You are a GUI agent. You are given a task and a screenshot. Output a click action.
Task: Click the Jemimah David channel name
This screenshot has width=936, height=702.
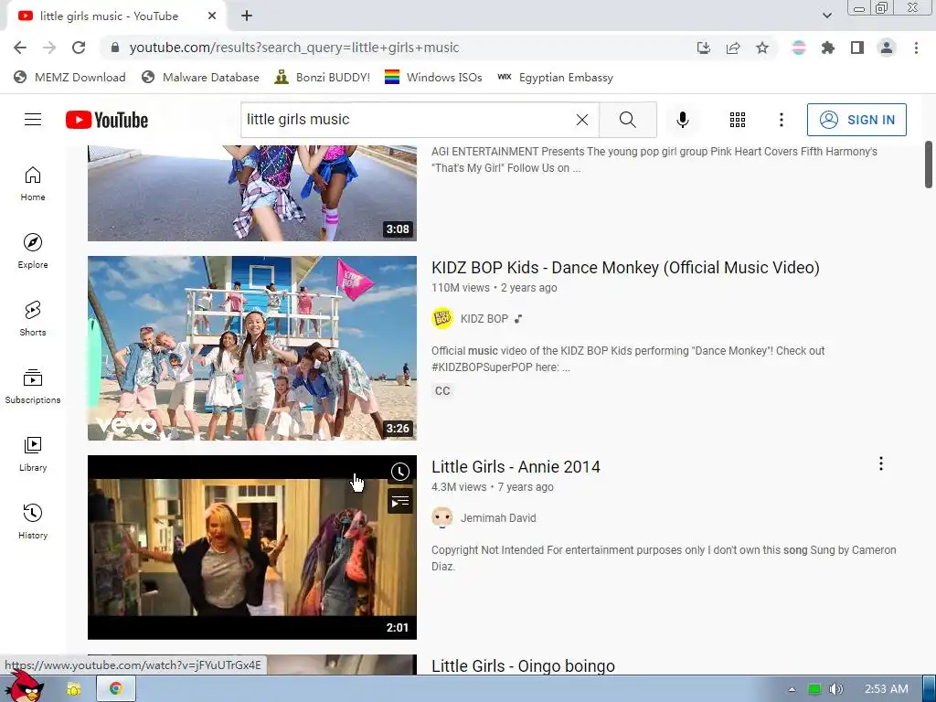(x=498, y=517)
